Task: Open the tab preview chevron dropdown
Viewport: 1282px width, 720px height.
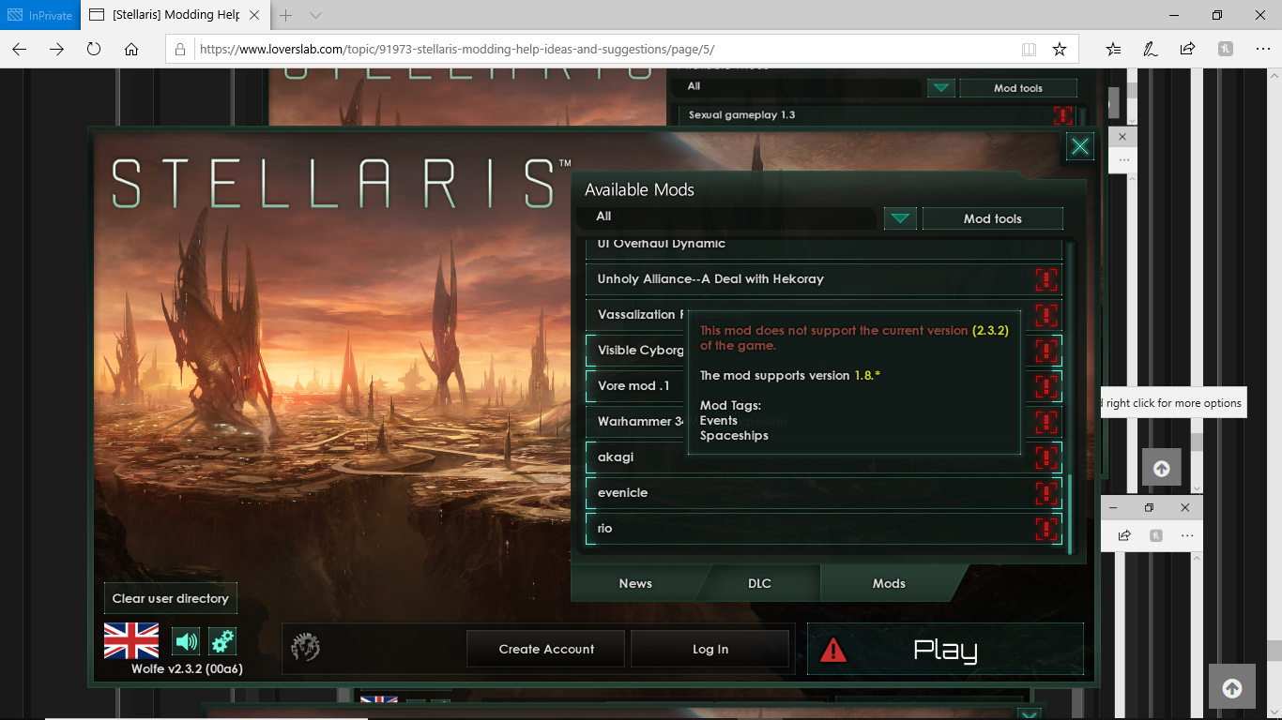Action: (x=315, y=15)
